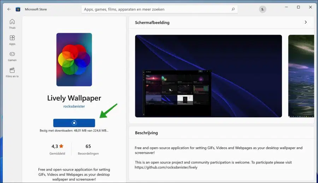Click the Lively Wallpaper app icon

(x=74, y=59)
